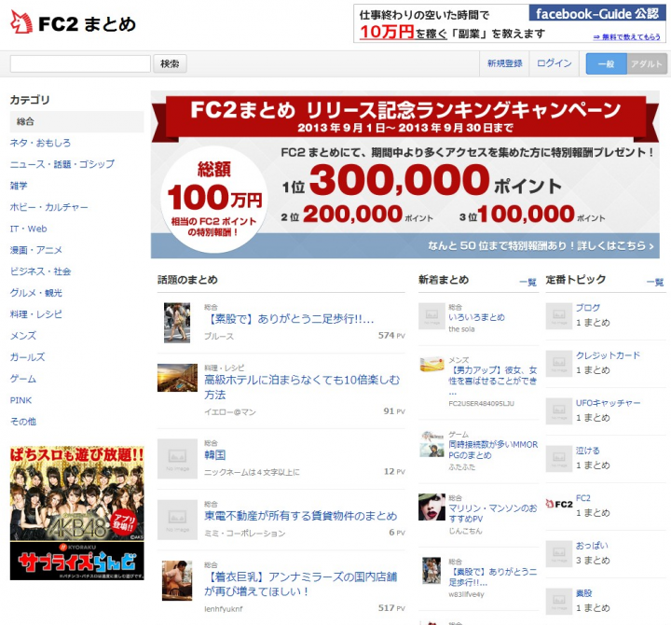Select the PINK category

[21, 400]
